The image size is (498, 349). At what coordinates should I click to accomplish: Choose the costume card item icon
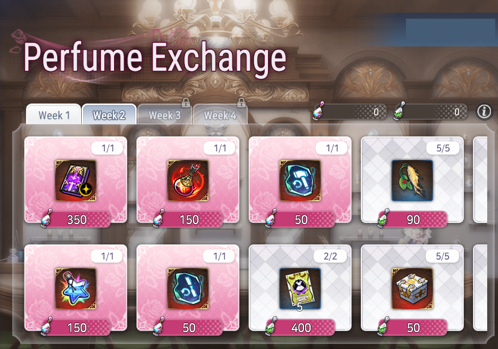(x=300, y=288)
